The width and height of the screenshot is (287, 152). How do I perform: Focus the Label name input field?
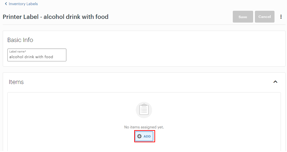[37, 55]
